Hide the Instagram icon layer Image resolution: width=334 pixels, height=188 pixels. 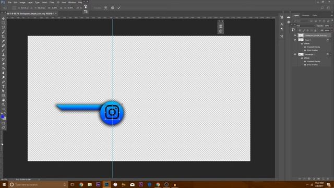295,36
